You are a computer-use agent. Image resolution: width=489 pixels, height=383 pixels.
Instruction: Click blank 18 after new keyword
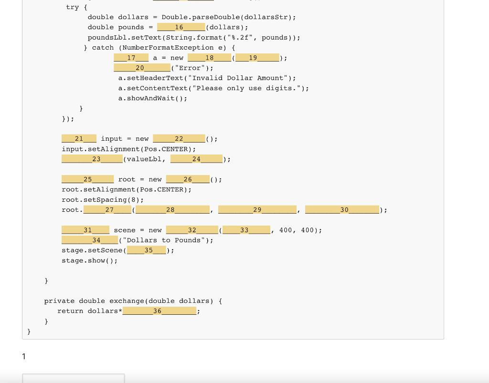tap(209, 57)
